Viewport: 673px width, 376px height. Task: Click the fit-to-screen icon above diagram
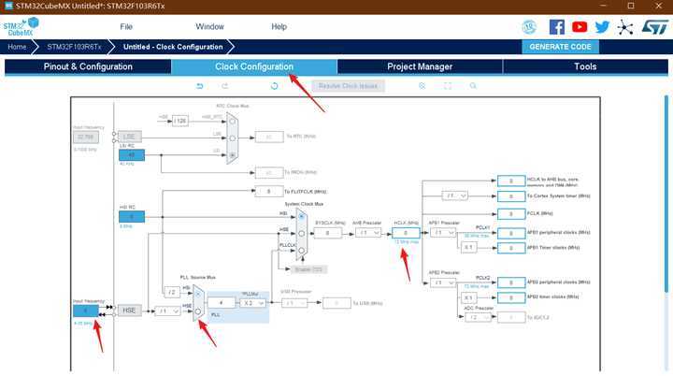448,86
